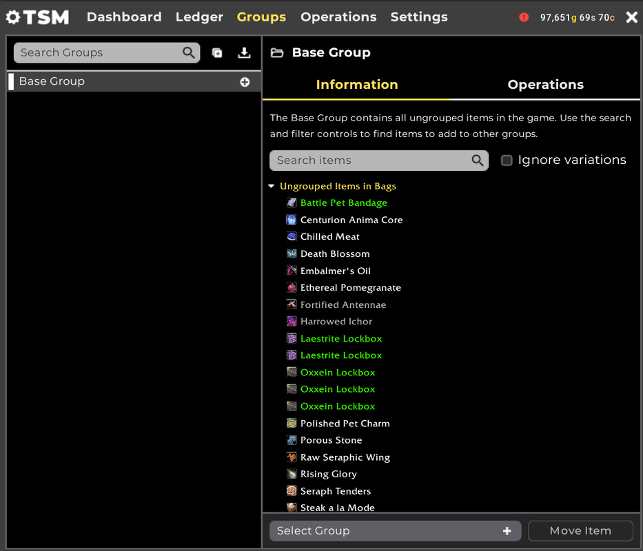Select Base Group in the group tree
This screenshot has height=551, width=643.
[134, 81]
